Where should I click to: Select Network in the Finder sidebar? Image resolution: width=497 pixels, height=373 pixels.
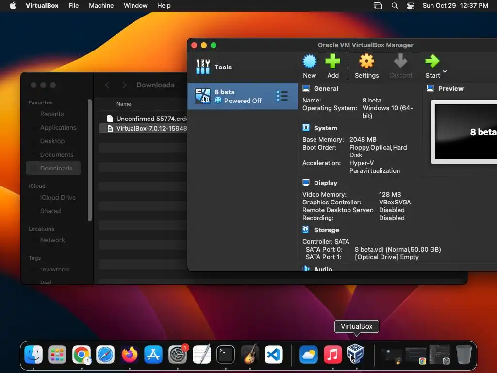click(x=52, y=240)
